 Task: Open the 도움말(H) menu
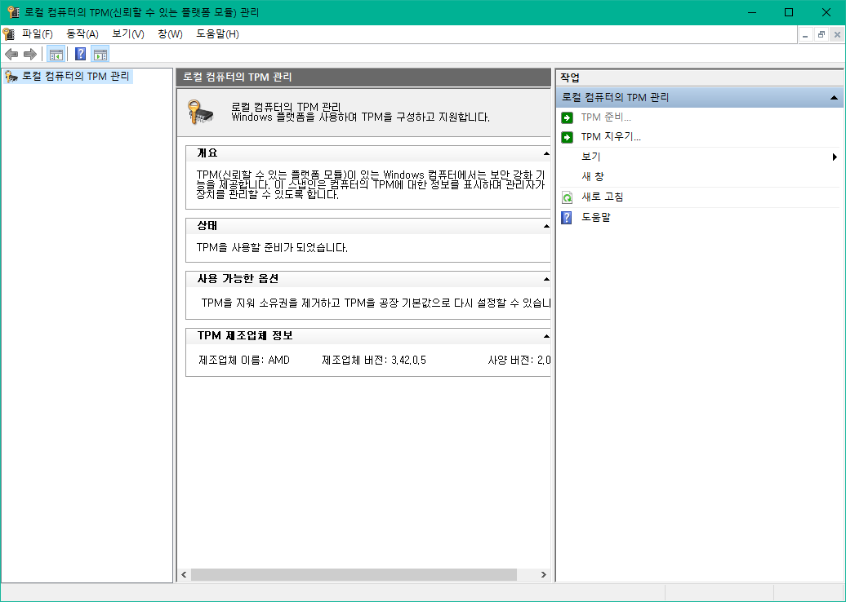point(217,34)
